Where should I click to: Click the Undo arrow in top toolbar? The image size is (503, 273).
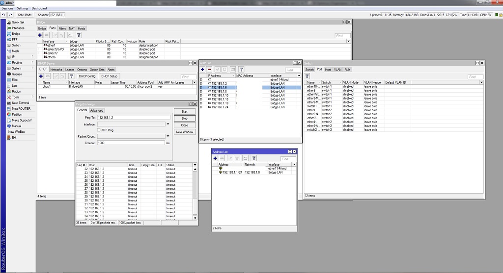pos(3,15)
